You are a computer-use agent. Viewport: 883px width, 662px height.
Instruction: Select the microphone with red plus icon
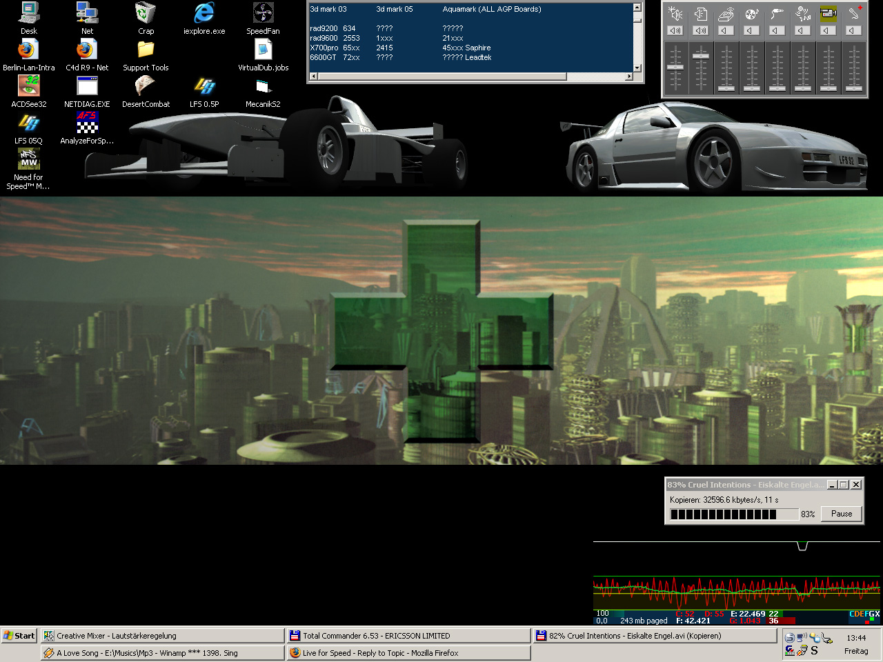click(x=855, y=13)
